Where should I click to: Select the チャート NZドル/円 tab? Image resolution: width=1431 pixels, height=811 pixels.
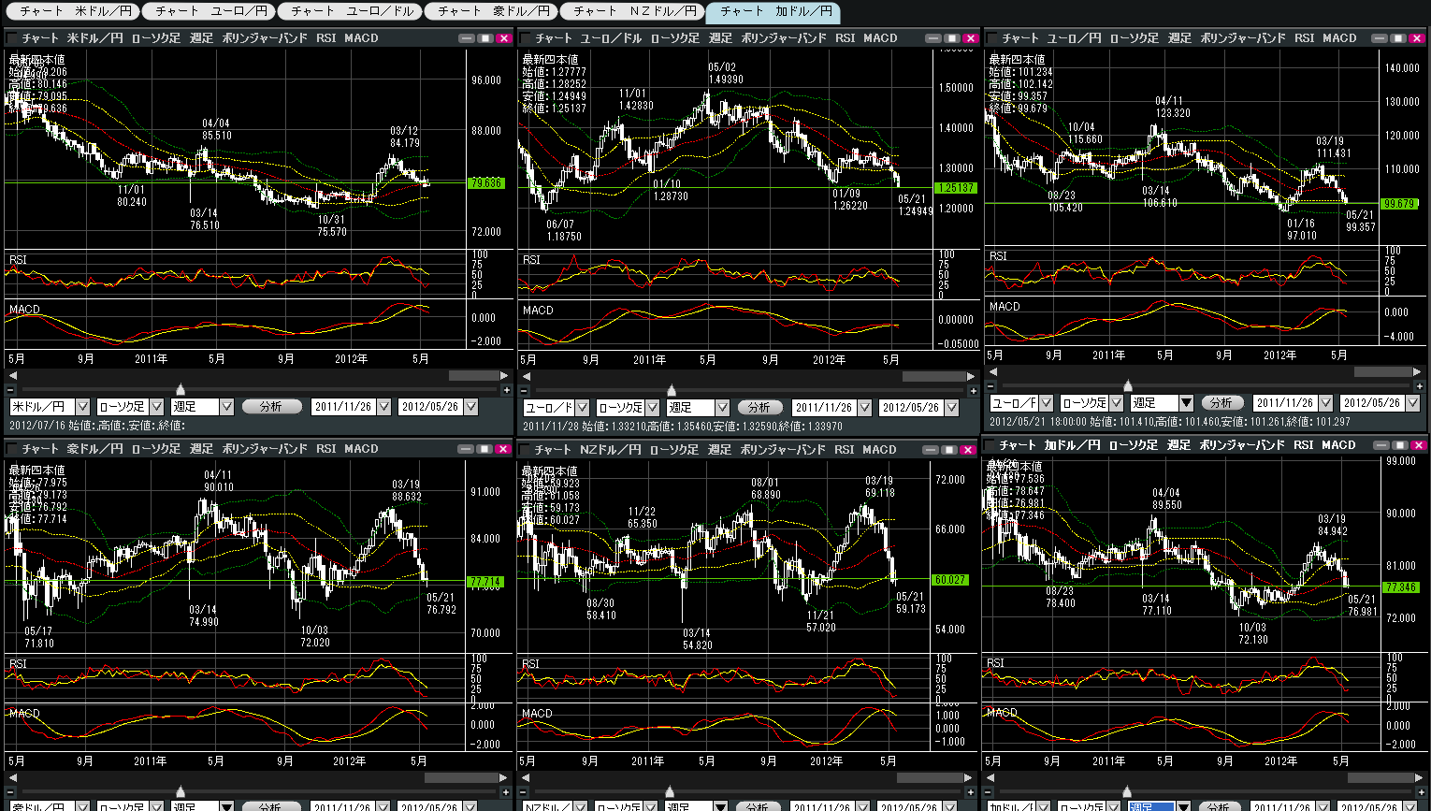click(634, 11)
